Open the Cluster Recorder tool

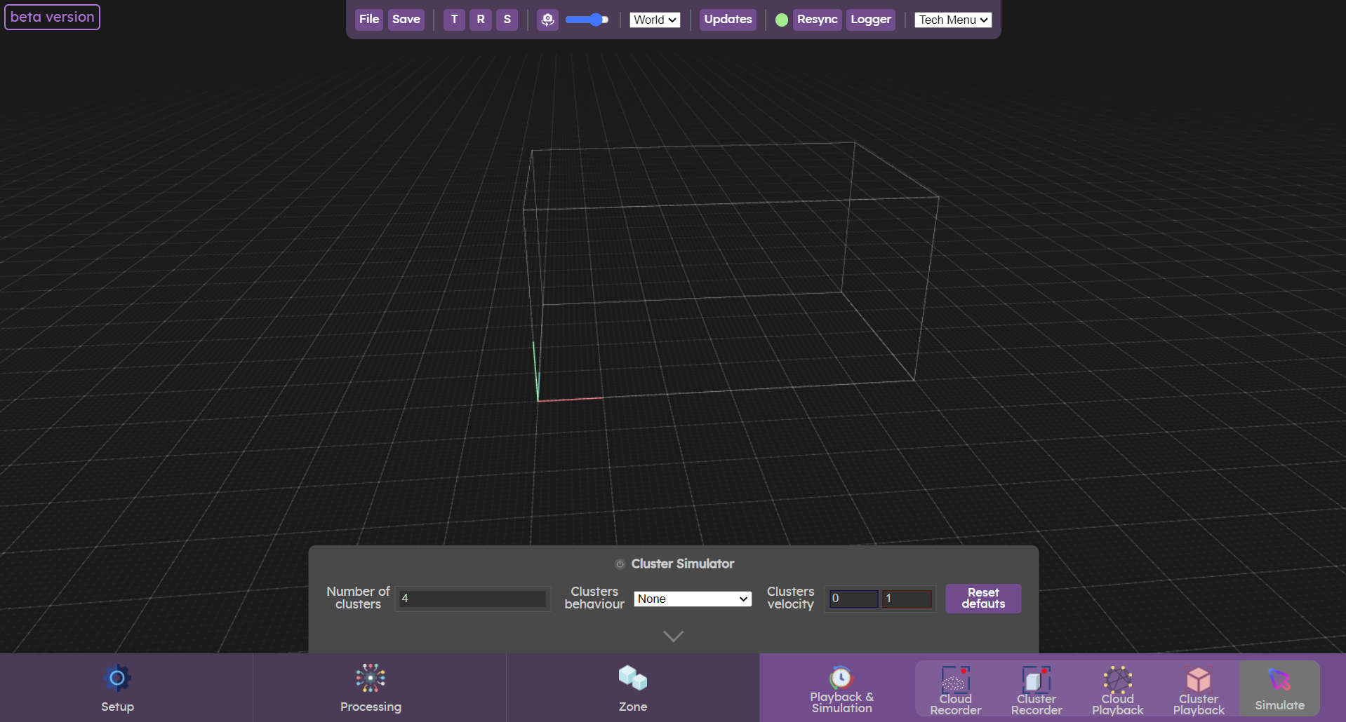pos(1037,688)
